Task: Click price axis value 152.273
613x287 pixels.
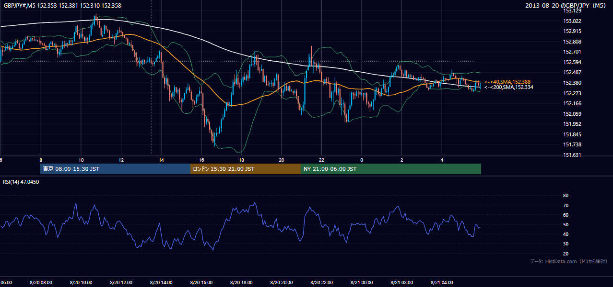Action: (572, 93)
